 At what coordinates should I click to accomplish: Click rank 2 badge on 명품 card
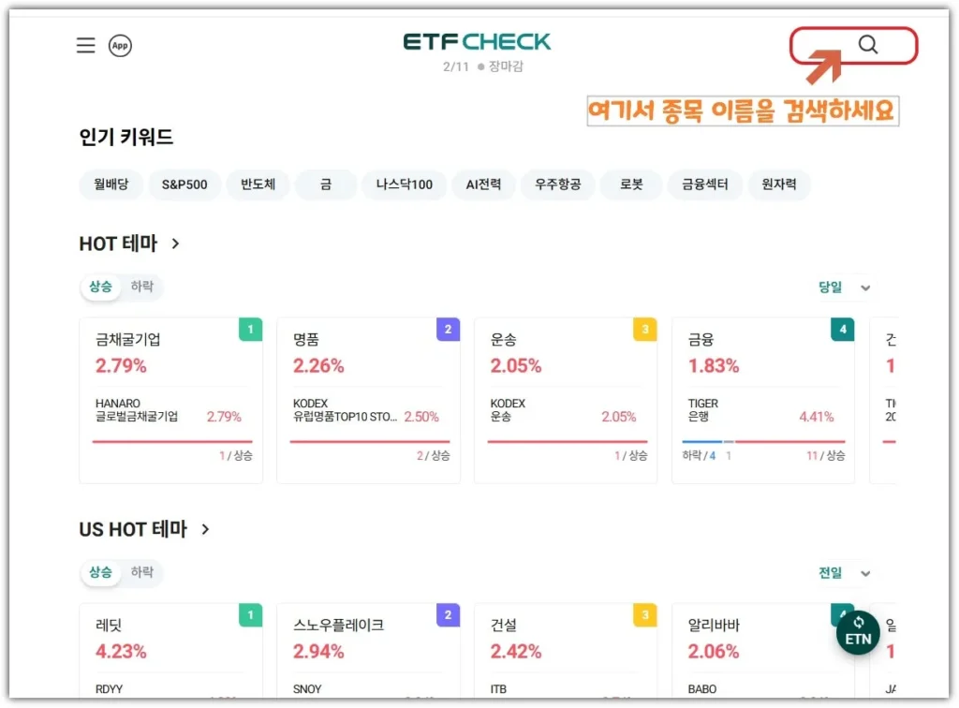(448, 330)
